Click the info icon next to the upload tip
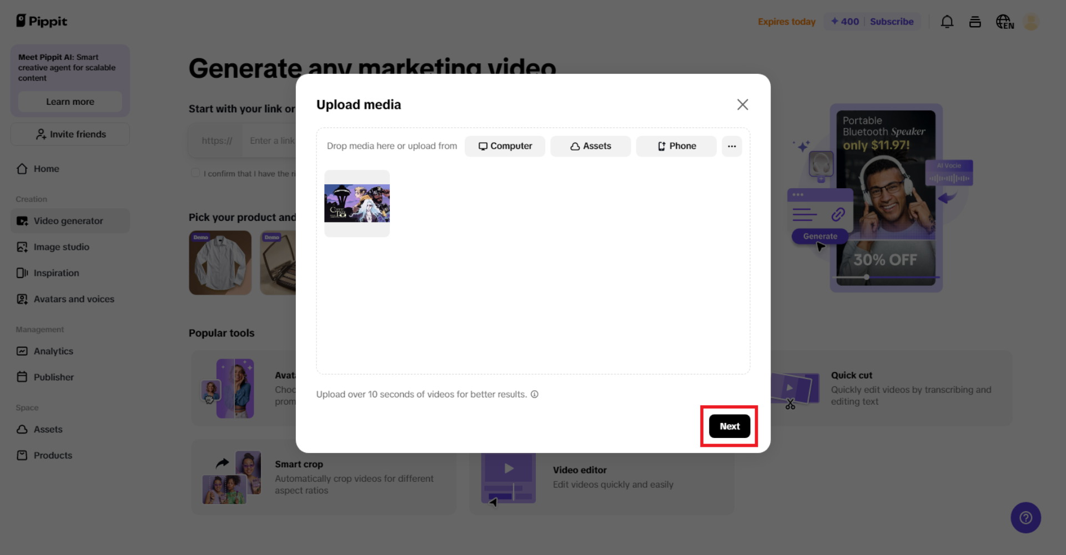 (x=535, y=394)
